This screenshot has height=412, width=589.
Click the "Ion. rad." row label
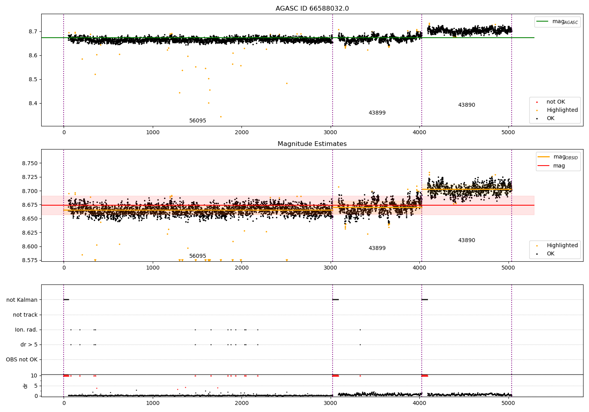(x=26, y=330)
